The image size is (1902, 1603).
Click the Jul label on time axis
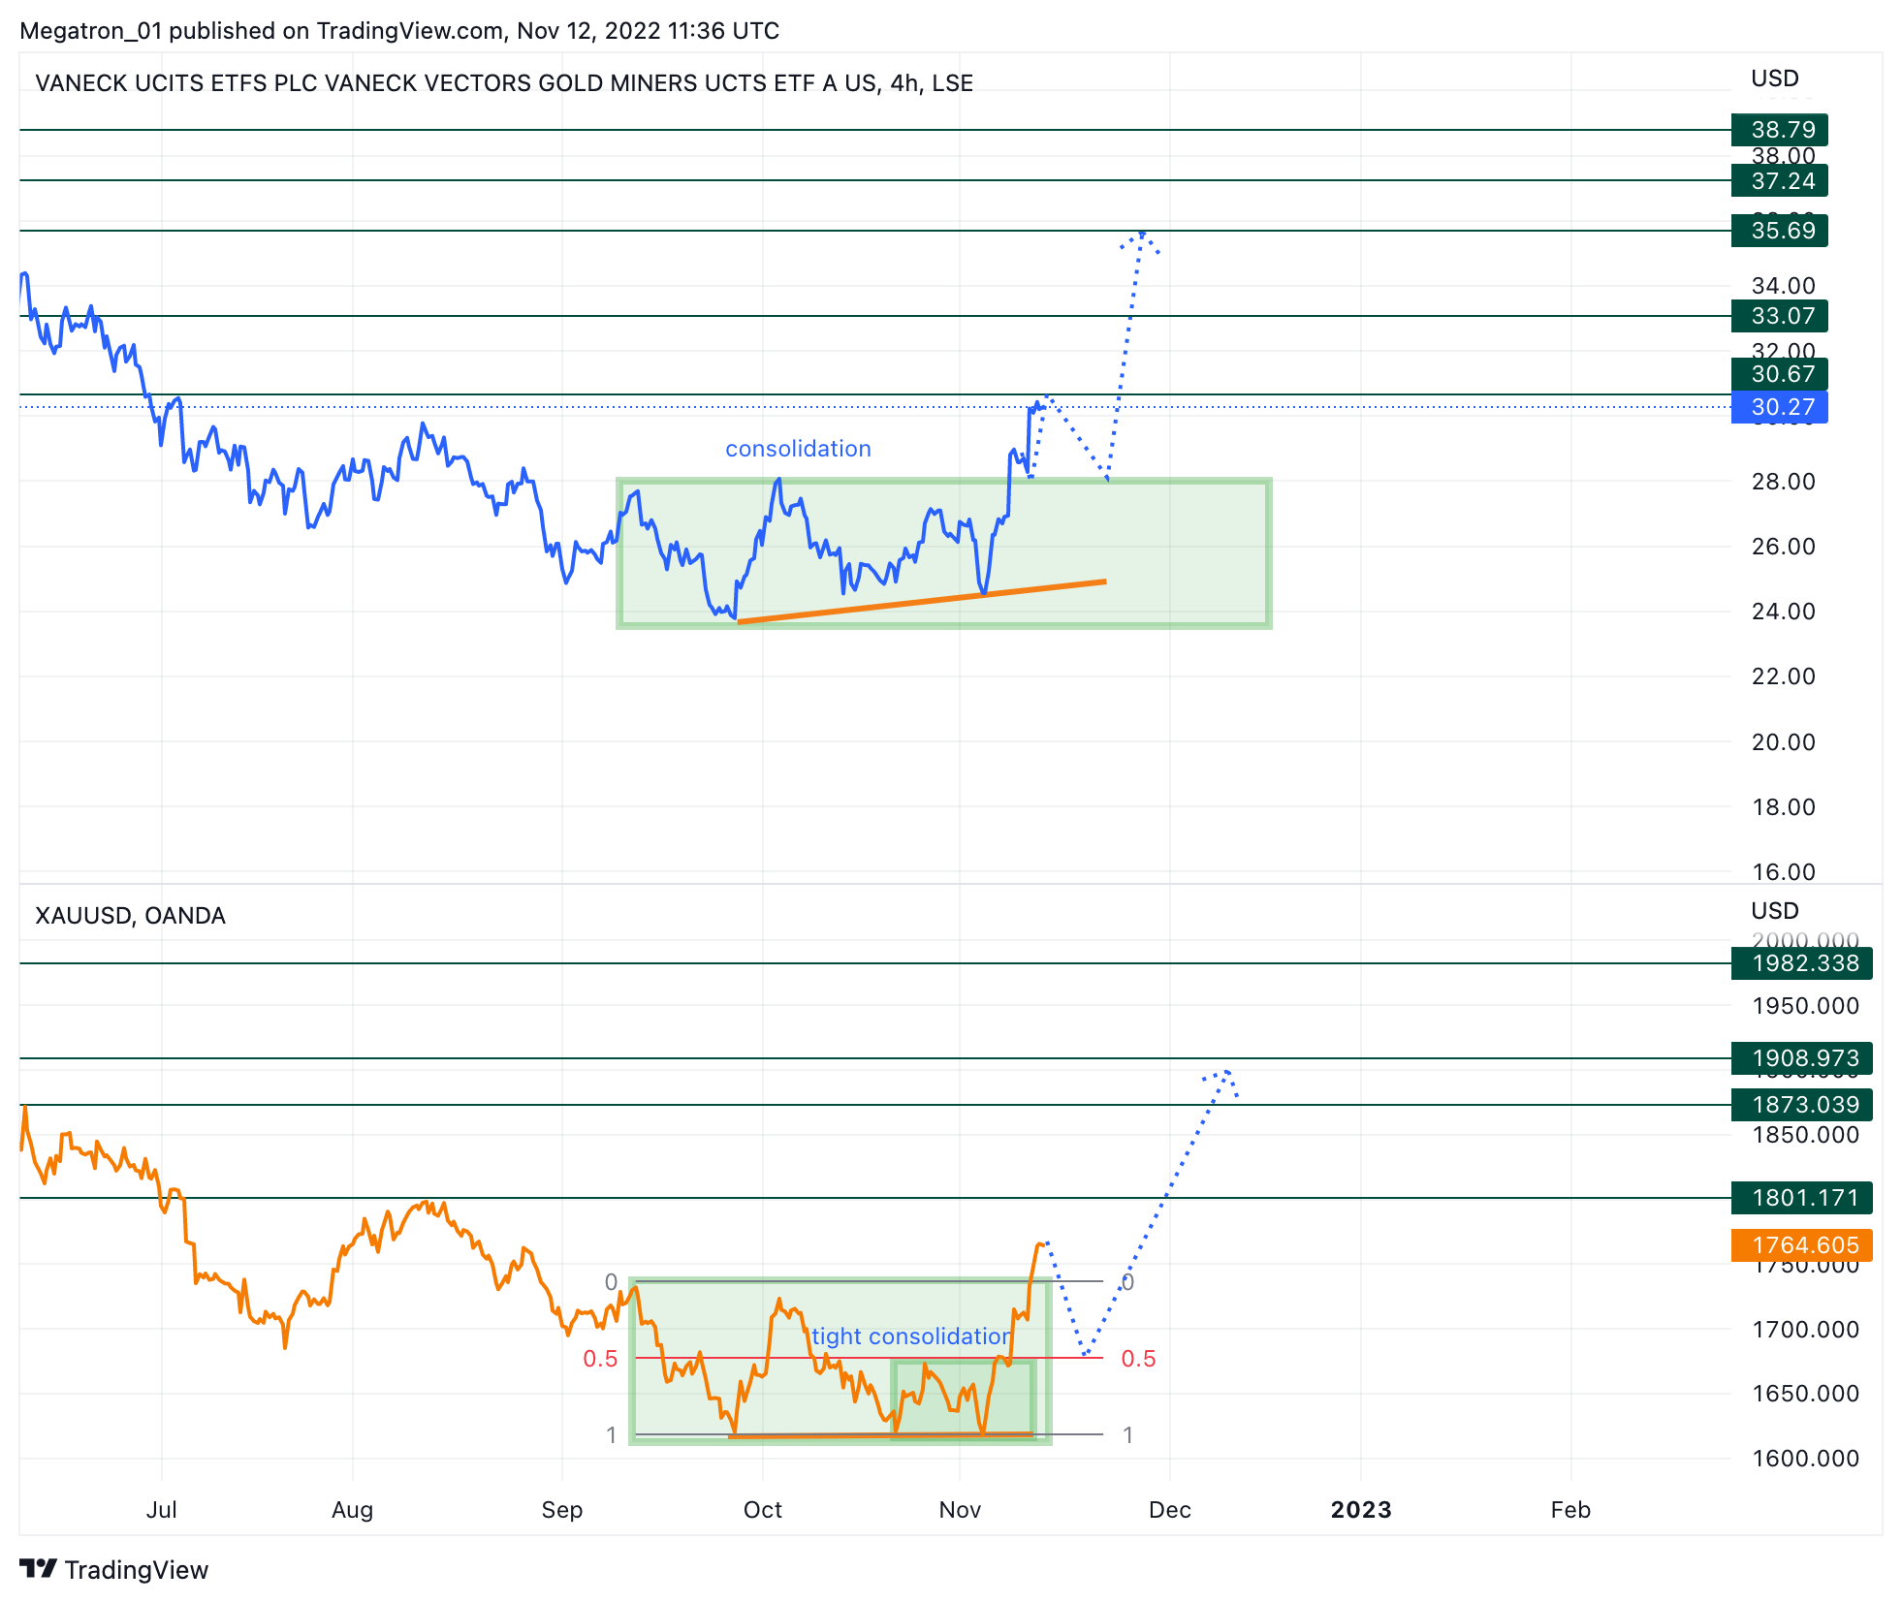pyautogui.click(x=161, y=1510)
